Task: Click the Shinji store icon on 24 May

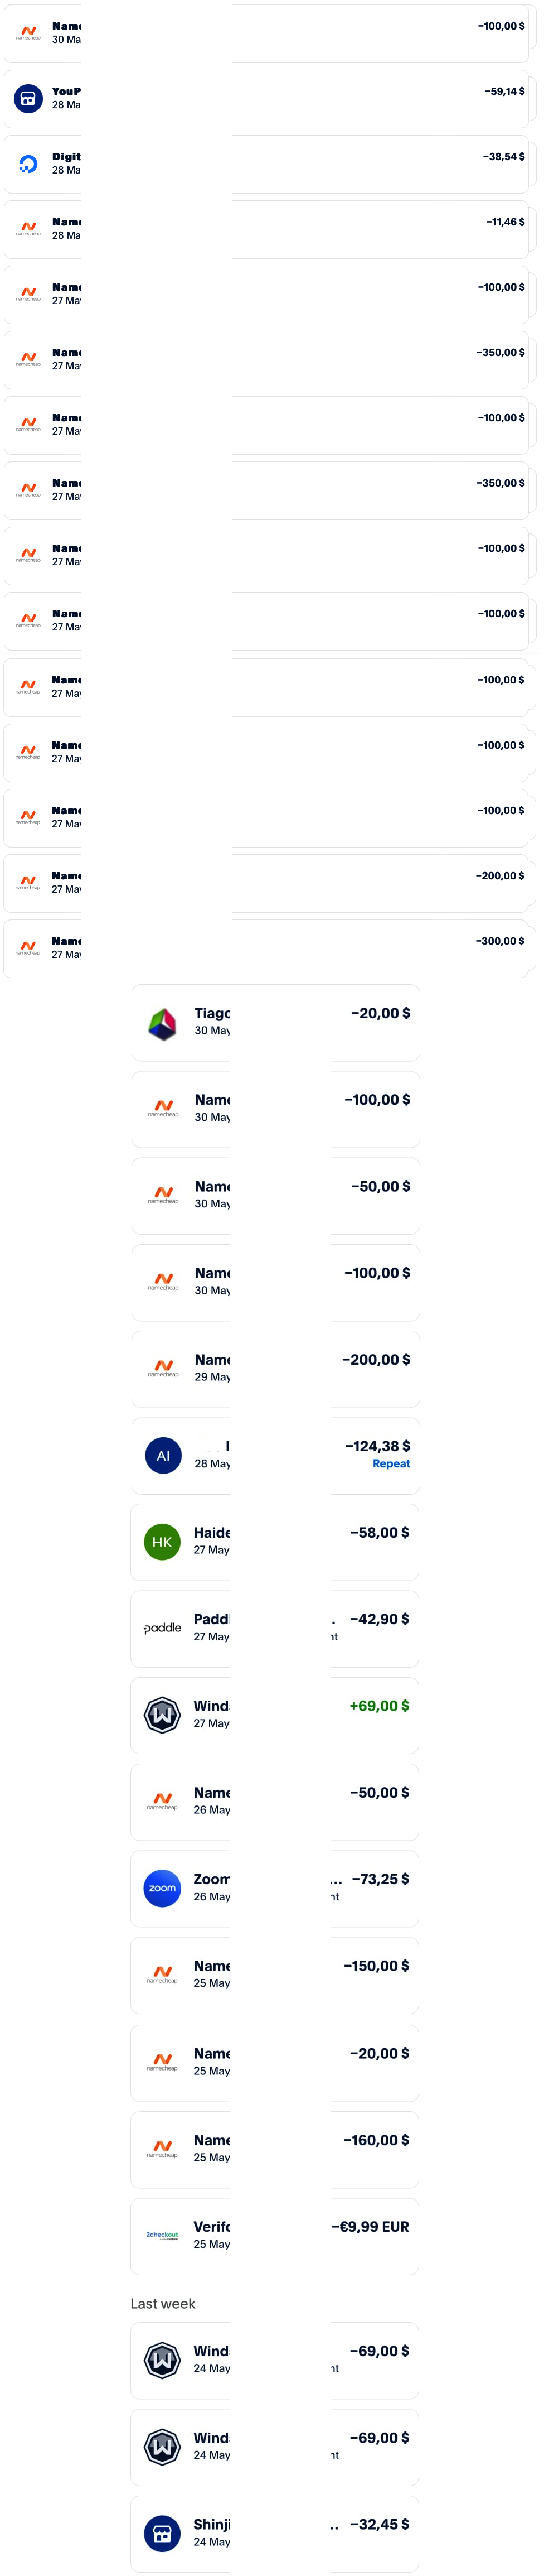Action: [x=163, y=2533]
